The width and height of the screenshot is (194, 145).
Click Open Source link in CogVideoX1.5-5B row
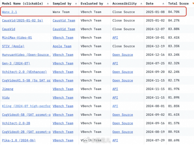(x=123, y=80)
